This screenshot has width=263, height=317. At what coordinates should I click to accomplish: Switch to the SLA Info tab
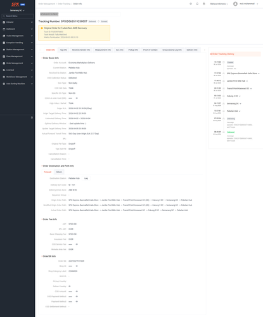(120, 50)
